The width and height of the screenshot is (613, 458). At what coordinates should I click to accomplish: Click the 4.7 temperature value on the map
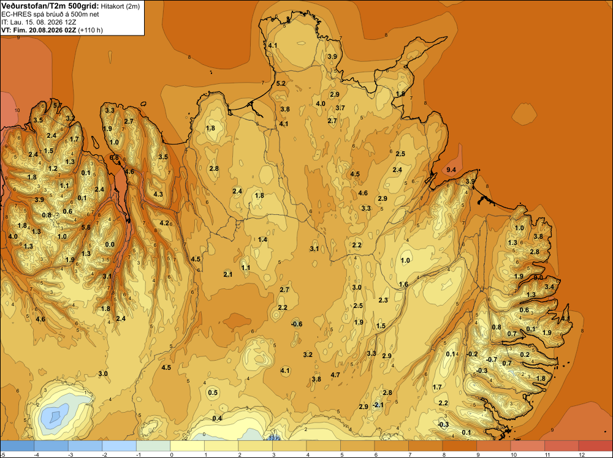coord(335,375)
